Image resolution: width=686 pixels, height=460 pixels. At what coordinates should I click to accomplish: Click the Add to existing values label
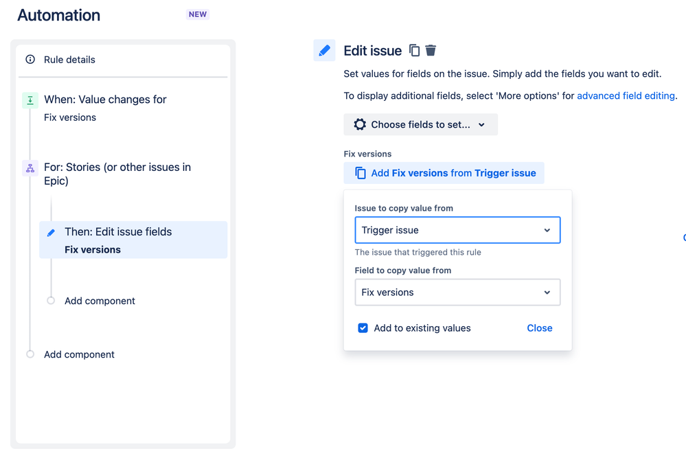click(x=422, y=328)
